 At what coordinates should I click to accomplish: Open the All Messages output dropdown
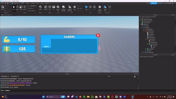pyautogui.click(x=5, y=76)
